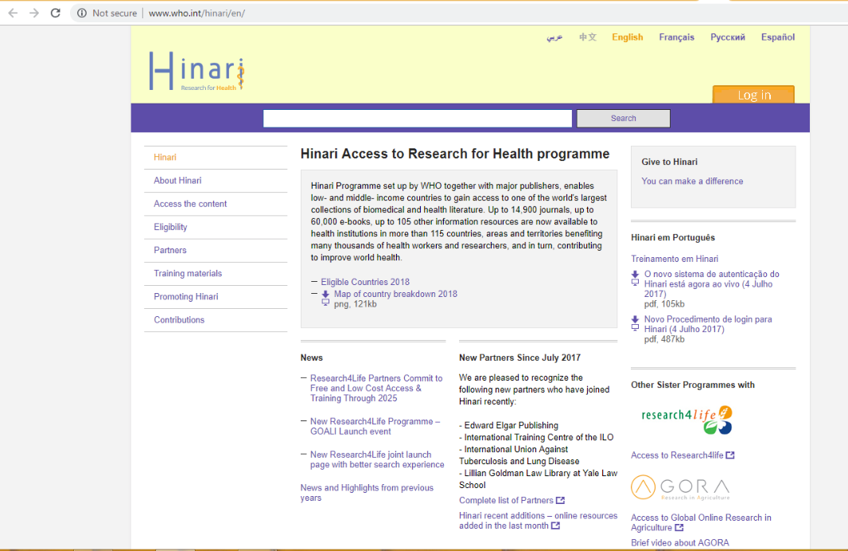Screen dimensions: 848x551
Task: Switch language to Español
Action: (778, 37)
